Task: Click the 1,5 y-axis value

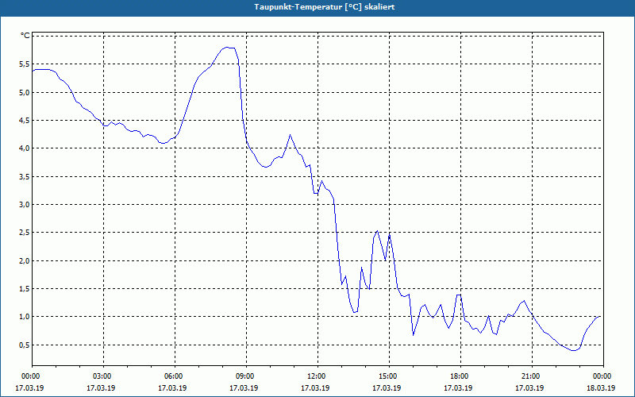Action: point(25,289)
